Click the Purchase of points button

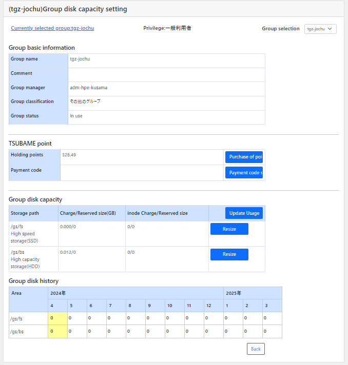[x=244, y=157]
